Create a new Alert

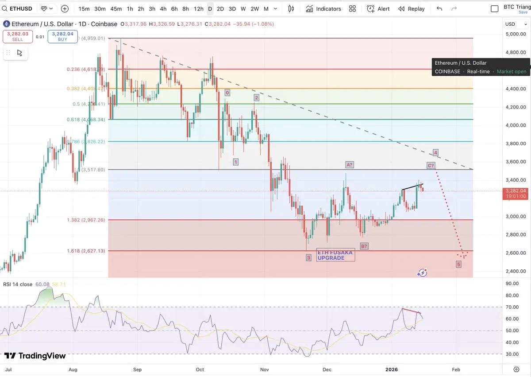click(x=378, y=8)
